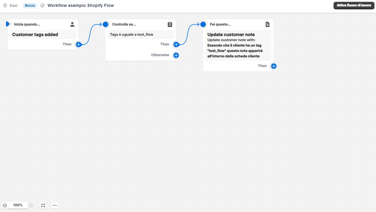Add a step after Update customer note

tap(274, 66)
